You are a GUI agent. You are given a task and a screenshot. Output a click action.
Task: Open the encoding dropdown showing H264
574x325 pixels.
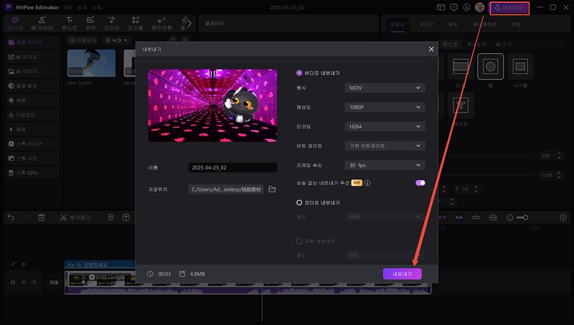tap(385, 127)
